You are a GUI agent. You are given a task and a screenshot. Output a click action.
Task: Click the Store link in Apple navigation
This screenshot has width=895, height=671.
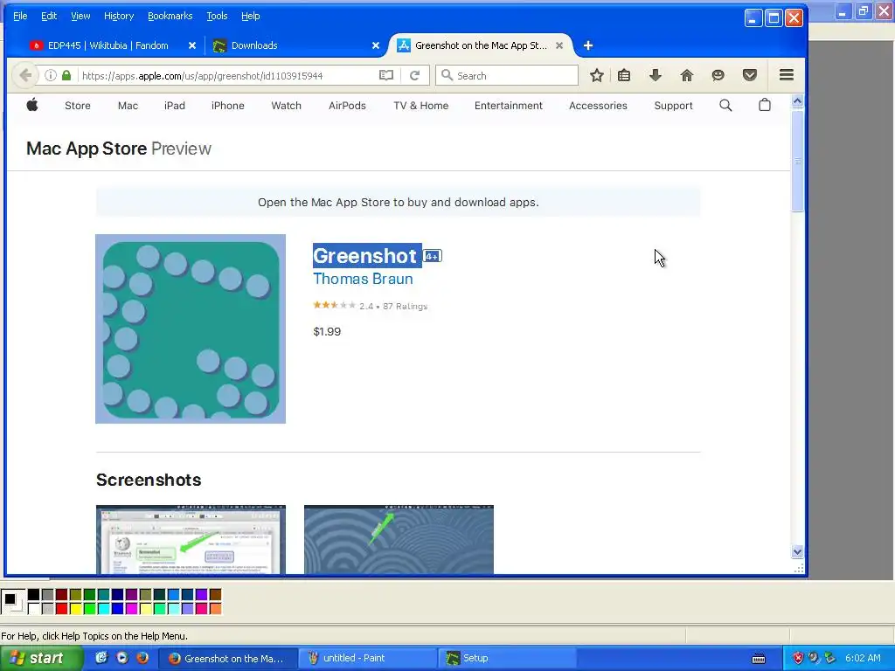click(x=78, y=106)
